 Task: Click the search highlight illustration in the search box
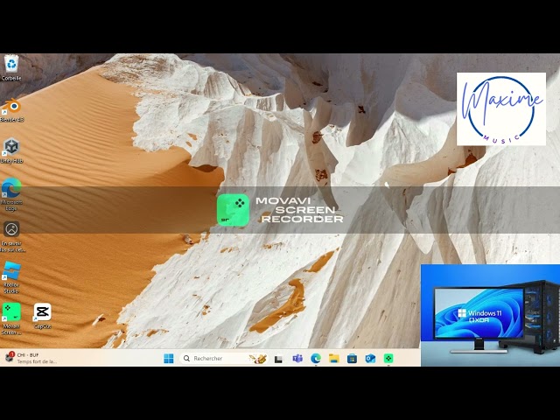point(258,358)
